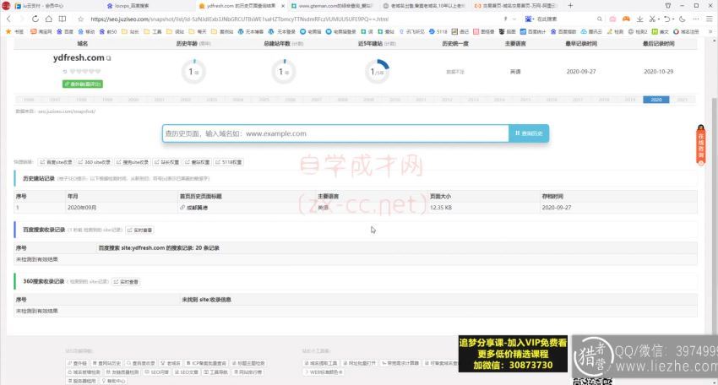
Task: Click the green button under ydfresh.com
Action: click(83, 84)
